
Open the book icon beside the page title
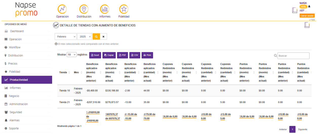[x=307, y=25]
